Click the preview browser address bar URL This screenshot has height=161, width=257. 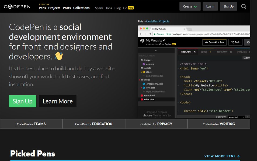208,34
